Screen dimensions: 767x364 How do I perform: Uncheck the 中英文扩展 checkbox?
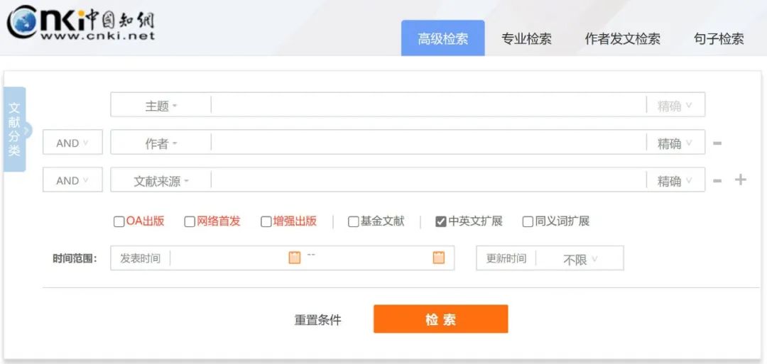click(441, 221)
